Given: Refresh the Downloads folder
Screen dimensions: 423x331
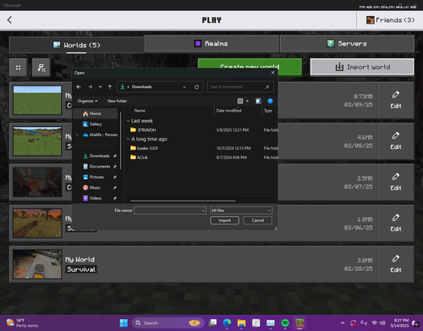Looking at the screenshot, I should click(196, 87).
